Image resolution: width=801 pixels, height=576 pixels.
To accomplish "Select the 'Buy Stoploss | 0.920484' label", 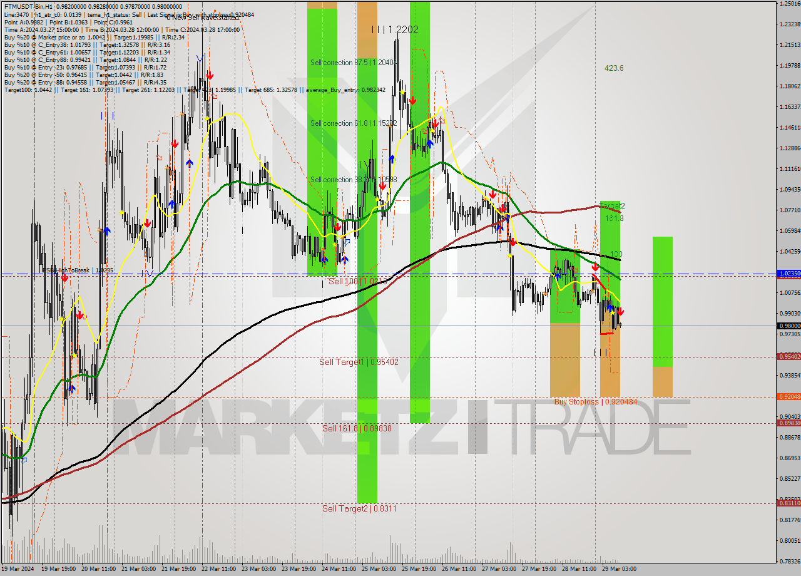I will (596, 401).
